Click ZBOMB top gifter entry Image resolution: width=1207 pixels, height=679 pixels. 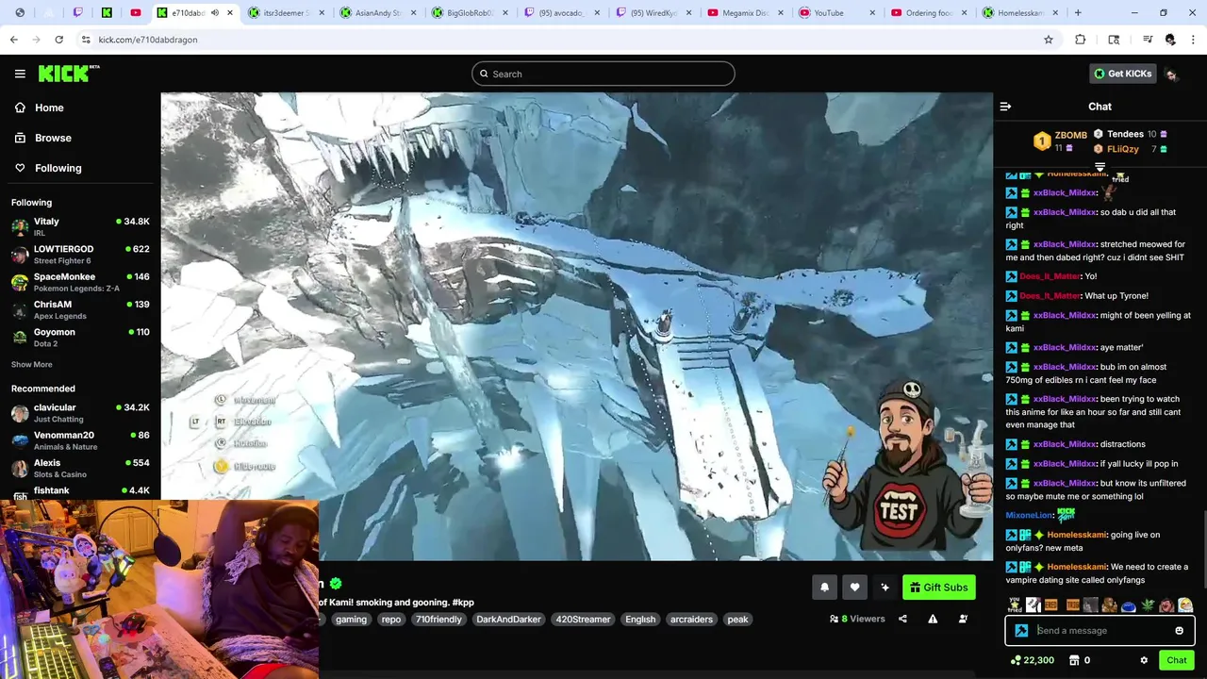[1060, 141]
